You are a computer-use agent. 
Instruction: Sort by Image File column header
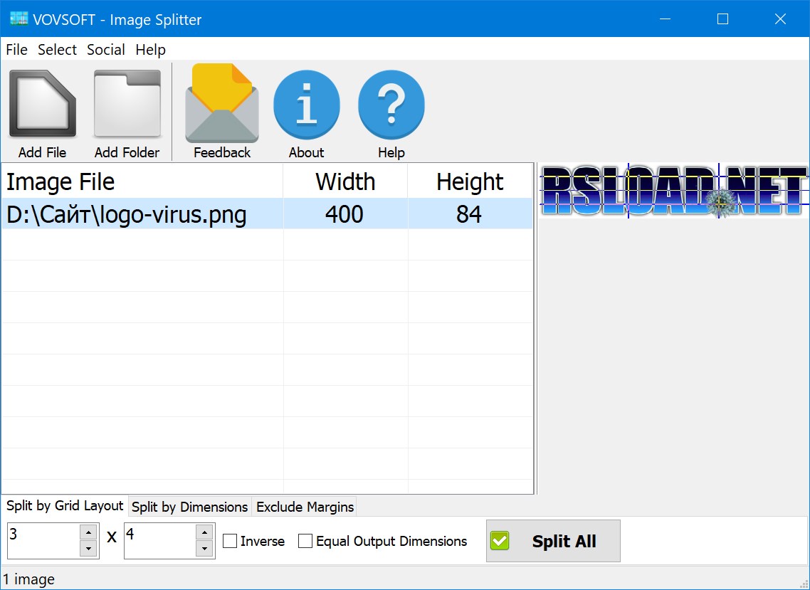pyautogui.click(x=142, y=181)
